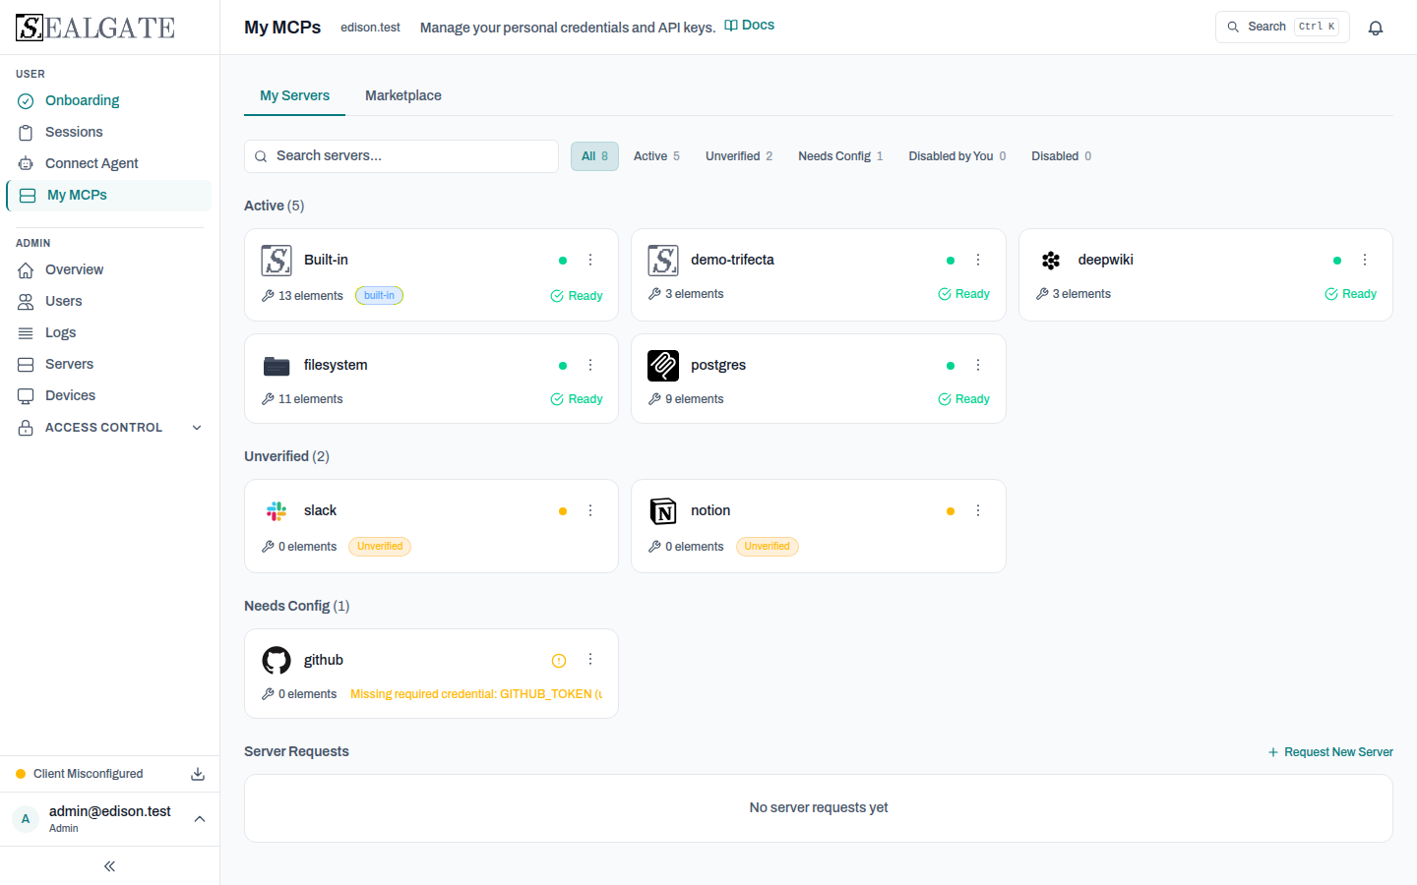Click the filesystem folder icon
Screen dimensions: 1417x885
pos(277,366)
